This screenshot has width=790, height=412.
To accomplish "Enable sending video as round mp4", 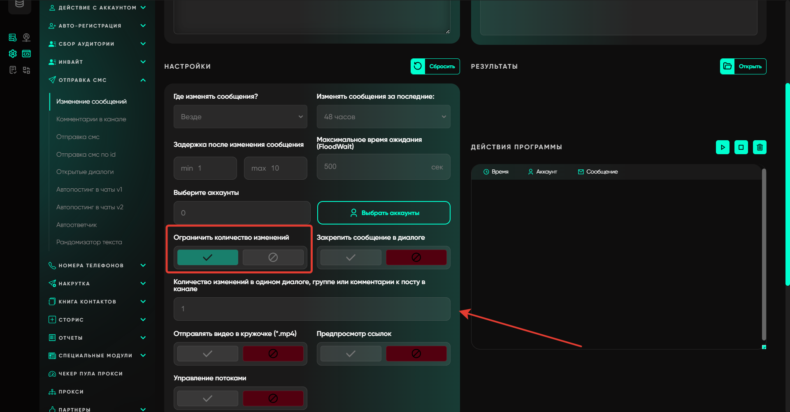I will [208, 354].
